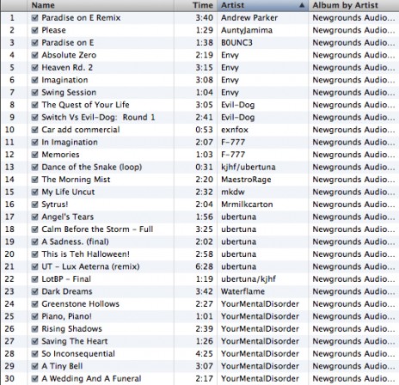Viewport: 399px width, 385px height.
Task: Click the artist Andrew Parker
Action: point(249,18)
